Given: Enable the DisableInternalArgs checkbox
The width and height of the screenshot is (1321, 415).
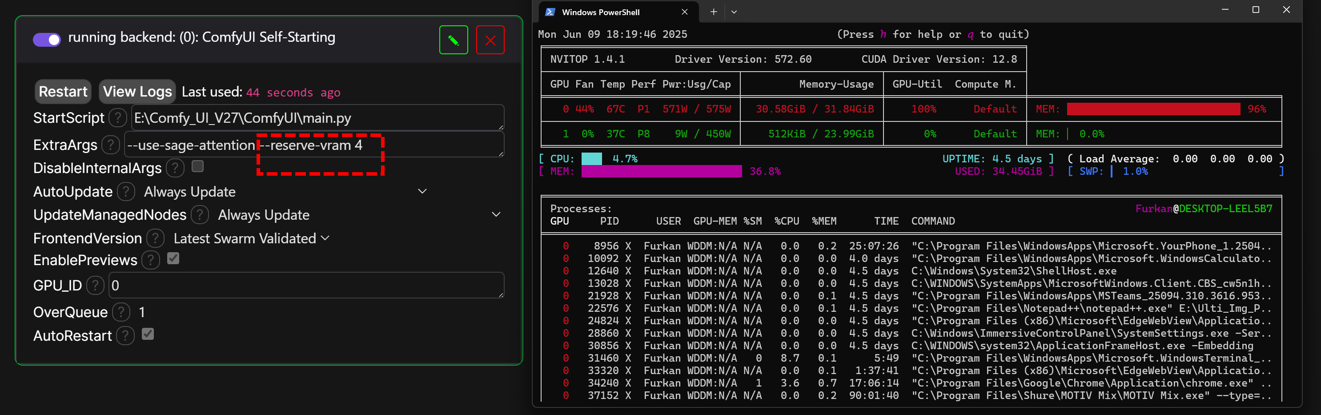Looking at the screenshot, I should tap(197, 166).
